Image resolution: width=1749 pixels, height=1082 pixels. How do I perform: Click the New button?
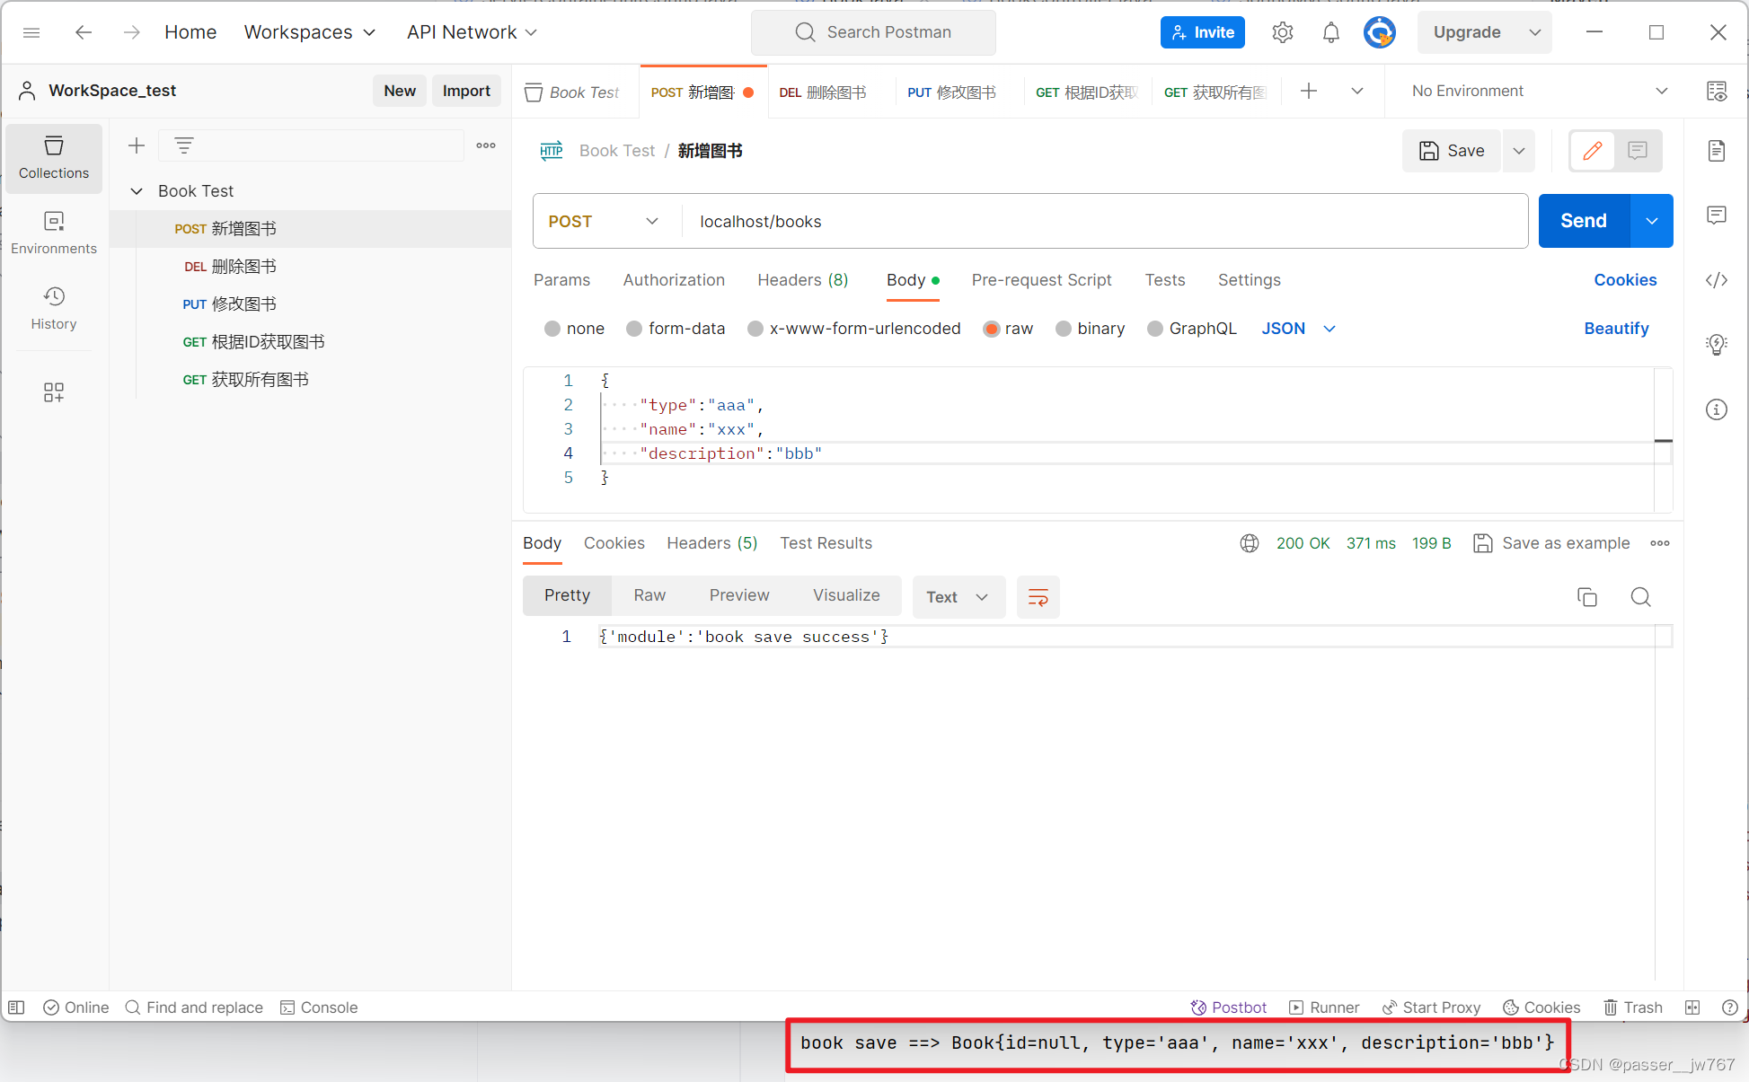click(x=400, y=91)
